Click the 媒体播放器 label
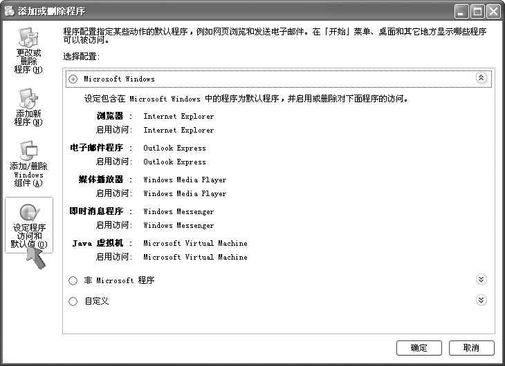The image size is (505, 366). [101, 179]
